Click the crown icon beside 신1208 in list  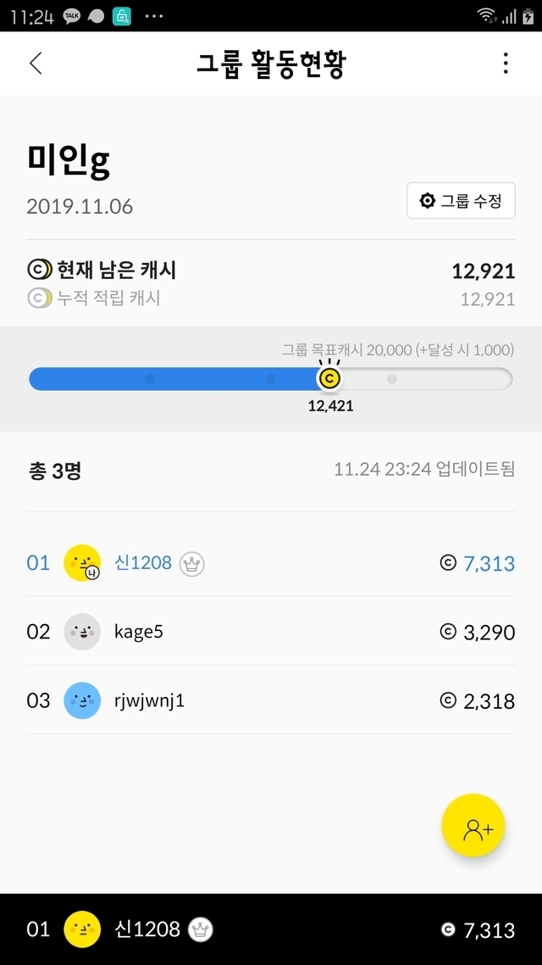pos(192,563)
